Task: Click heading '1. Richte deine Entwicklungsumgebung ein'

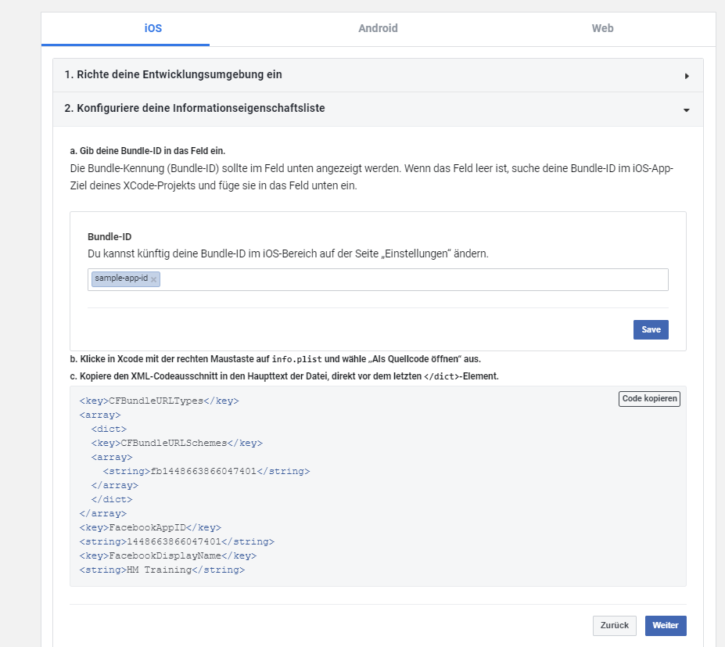Action: [x=174, y=74]
